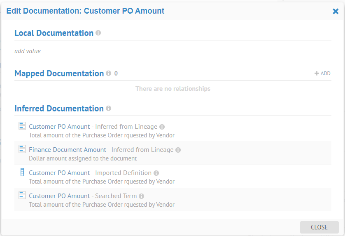Open Customer PO Amount inferred from lineage

click(x=59, y=127)
